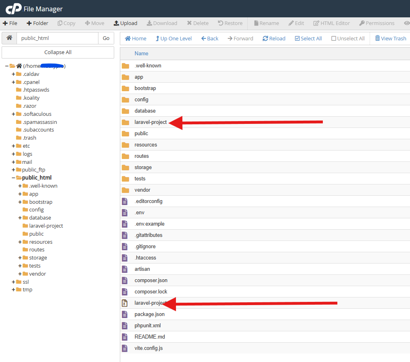Open the HTML Editor
This screenshot has width=410, height=362.
click(x=331, y=23)
